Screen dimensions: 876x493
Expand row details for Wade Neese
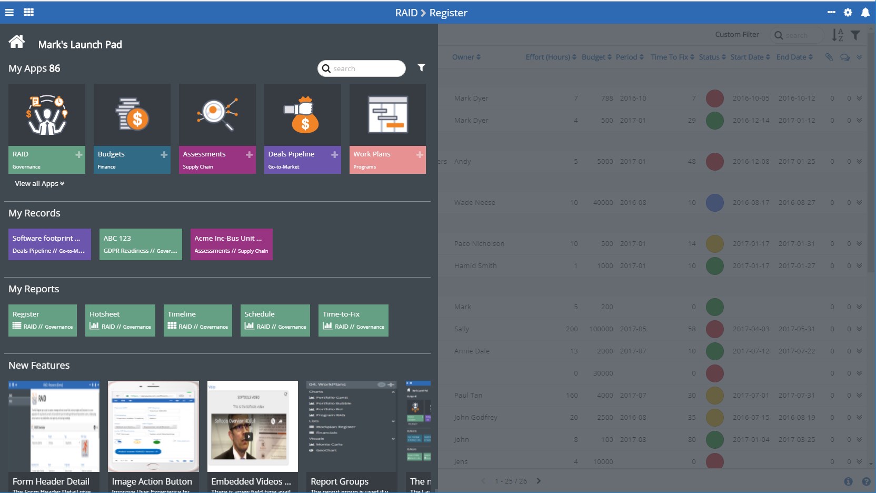(x=859, y=202)
